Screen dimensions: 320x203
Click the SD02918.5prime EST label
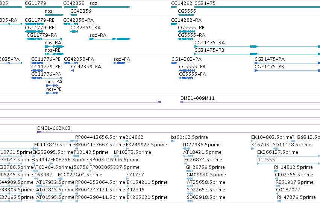[206, 197]
